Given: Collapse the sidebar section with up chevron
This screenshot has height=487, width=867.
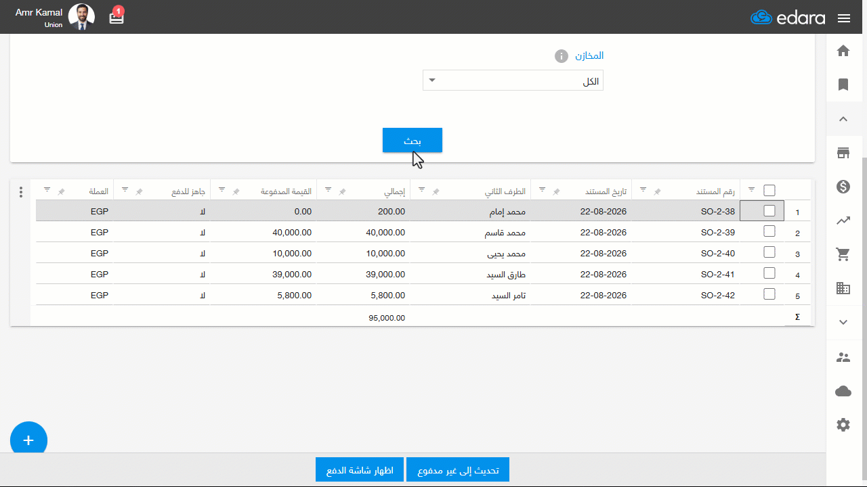Looking at the screenshot, I should click(x=843, y=119).
